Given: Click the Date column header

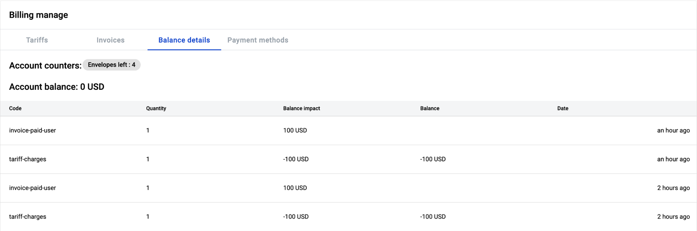Looking at the screenshot, I should click(x=562, y=108).
